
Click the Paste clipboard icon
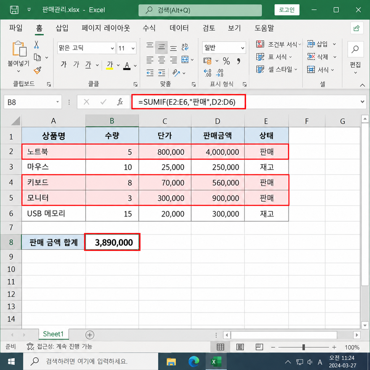20,49
